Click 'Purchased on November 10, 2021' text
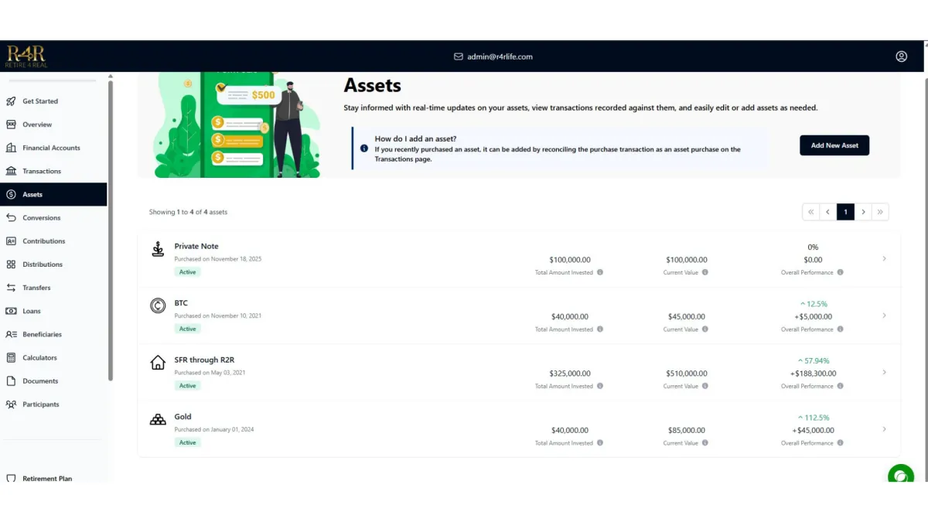This screenshot has height=522, width=928. [218, 316]
